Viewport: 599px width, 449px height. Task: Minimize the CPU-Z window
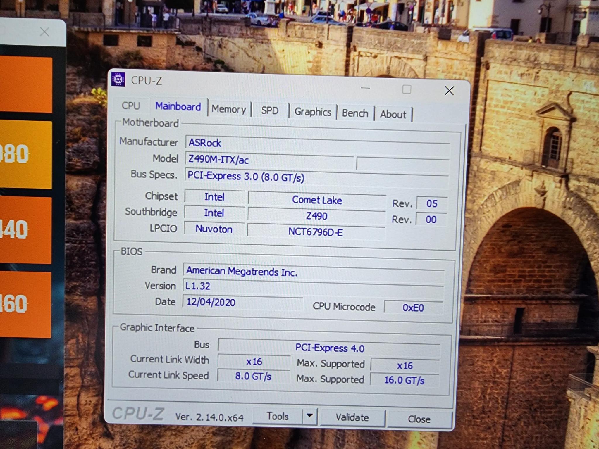[x=365, y=88]
